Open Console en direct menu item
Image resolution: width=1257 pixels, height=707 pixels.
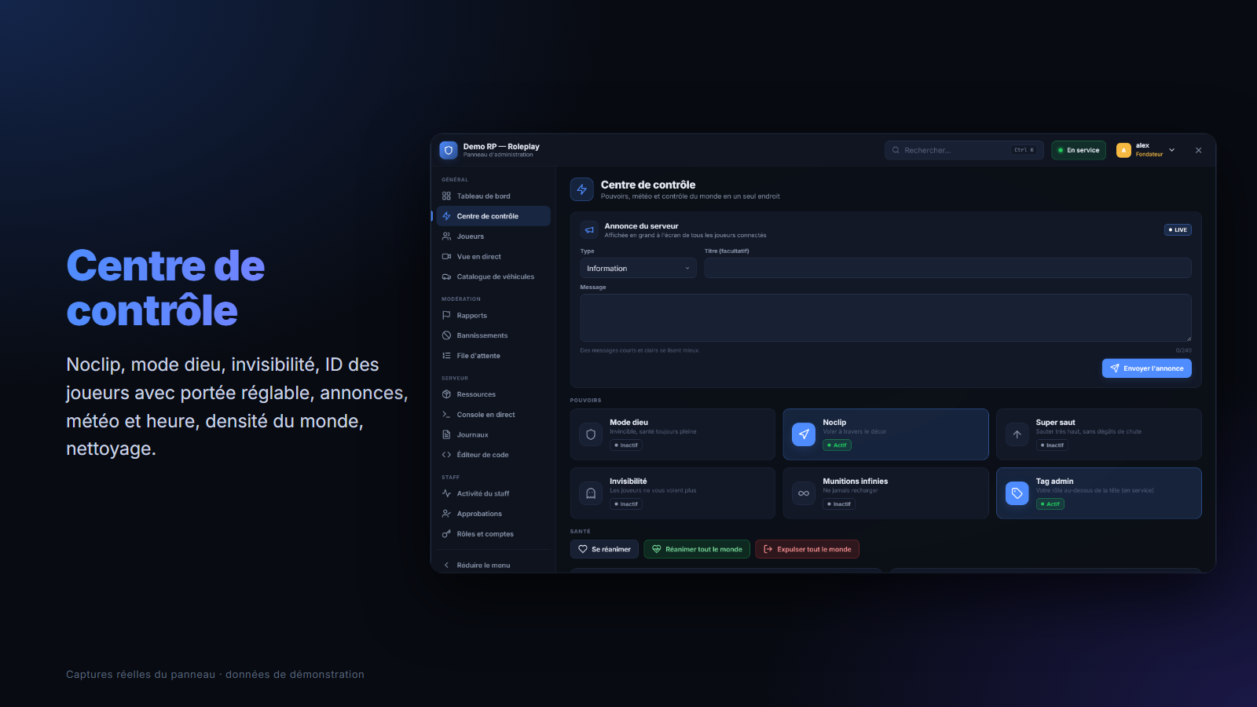[x=493, y=415]
